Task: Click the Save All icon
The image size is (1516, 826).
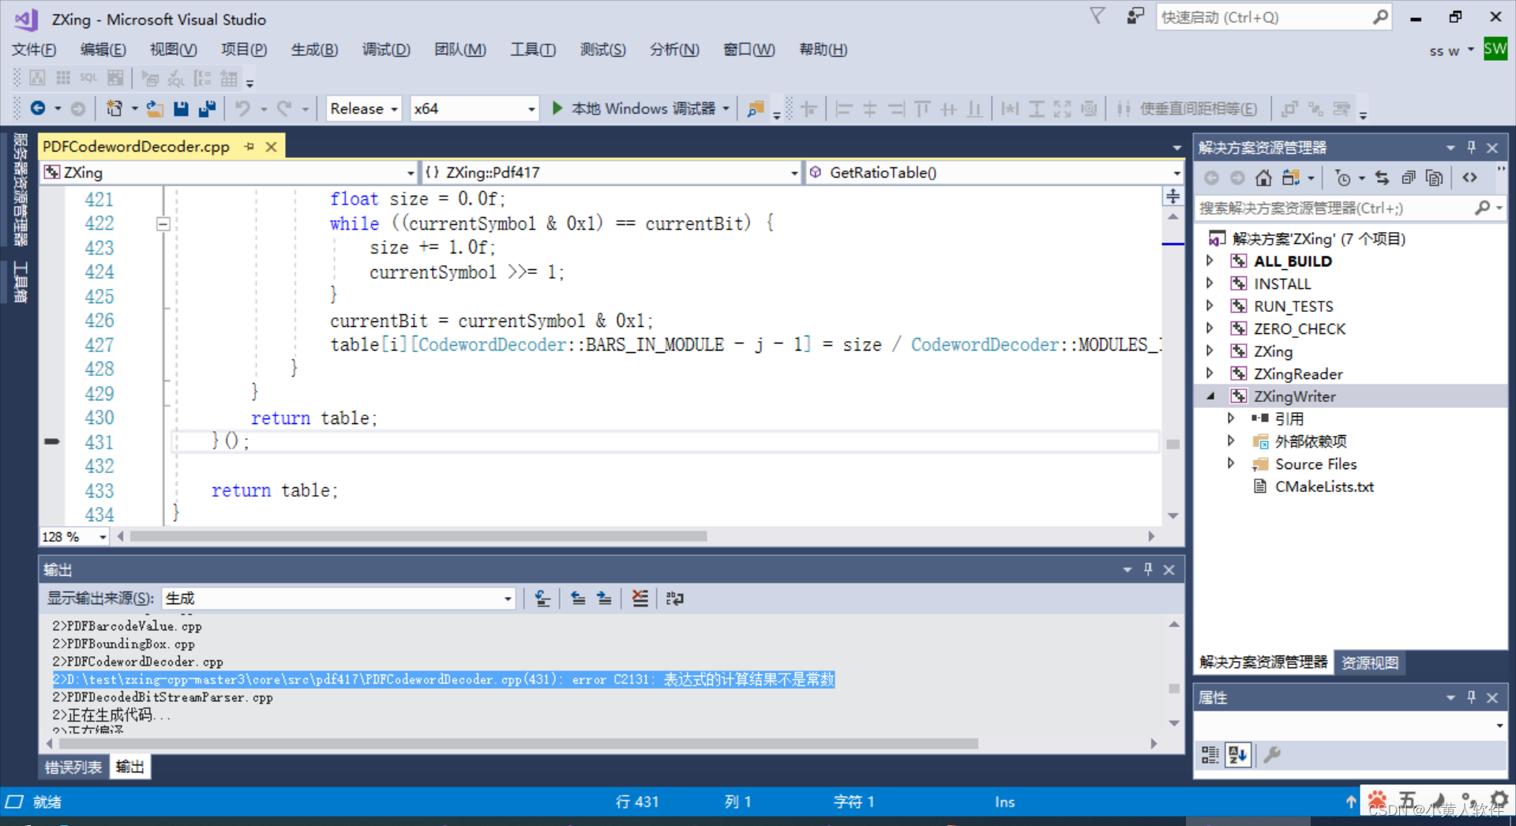Action: (x=207, y=108)
